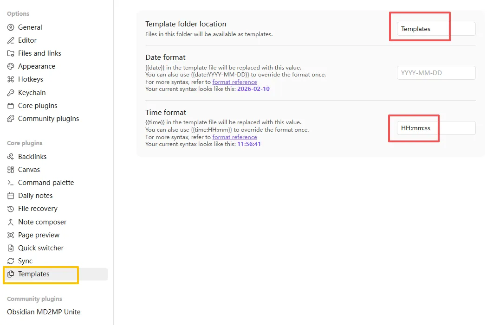Focus the YYYY-MM-DD date format field

point(436,73)
